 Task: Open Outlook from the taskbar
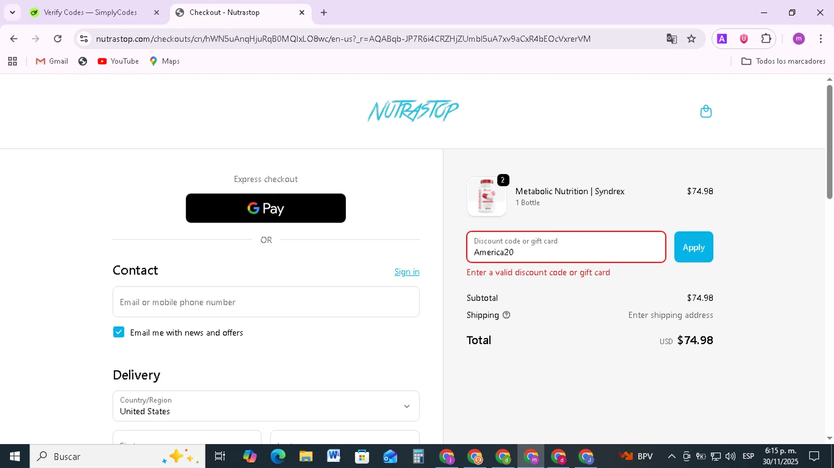390,456
